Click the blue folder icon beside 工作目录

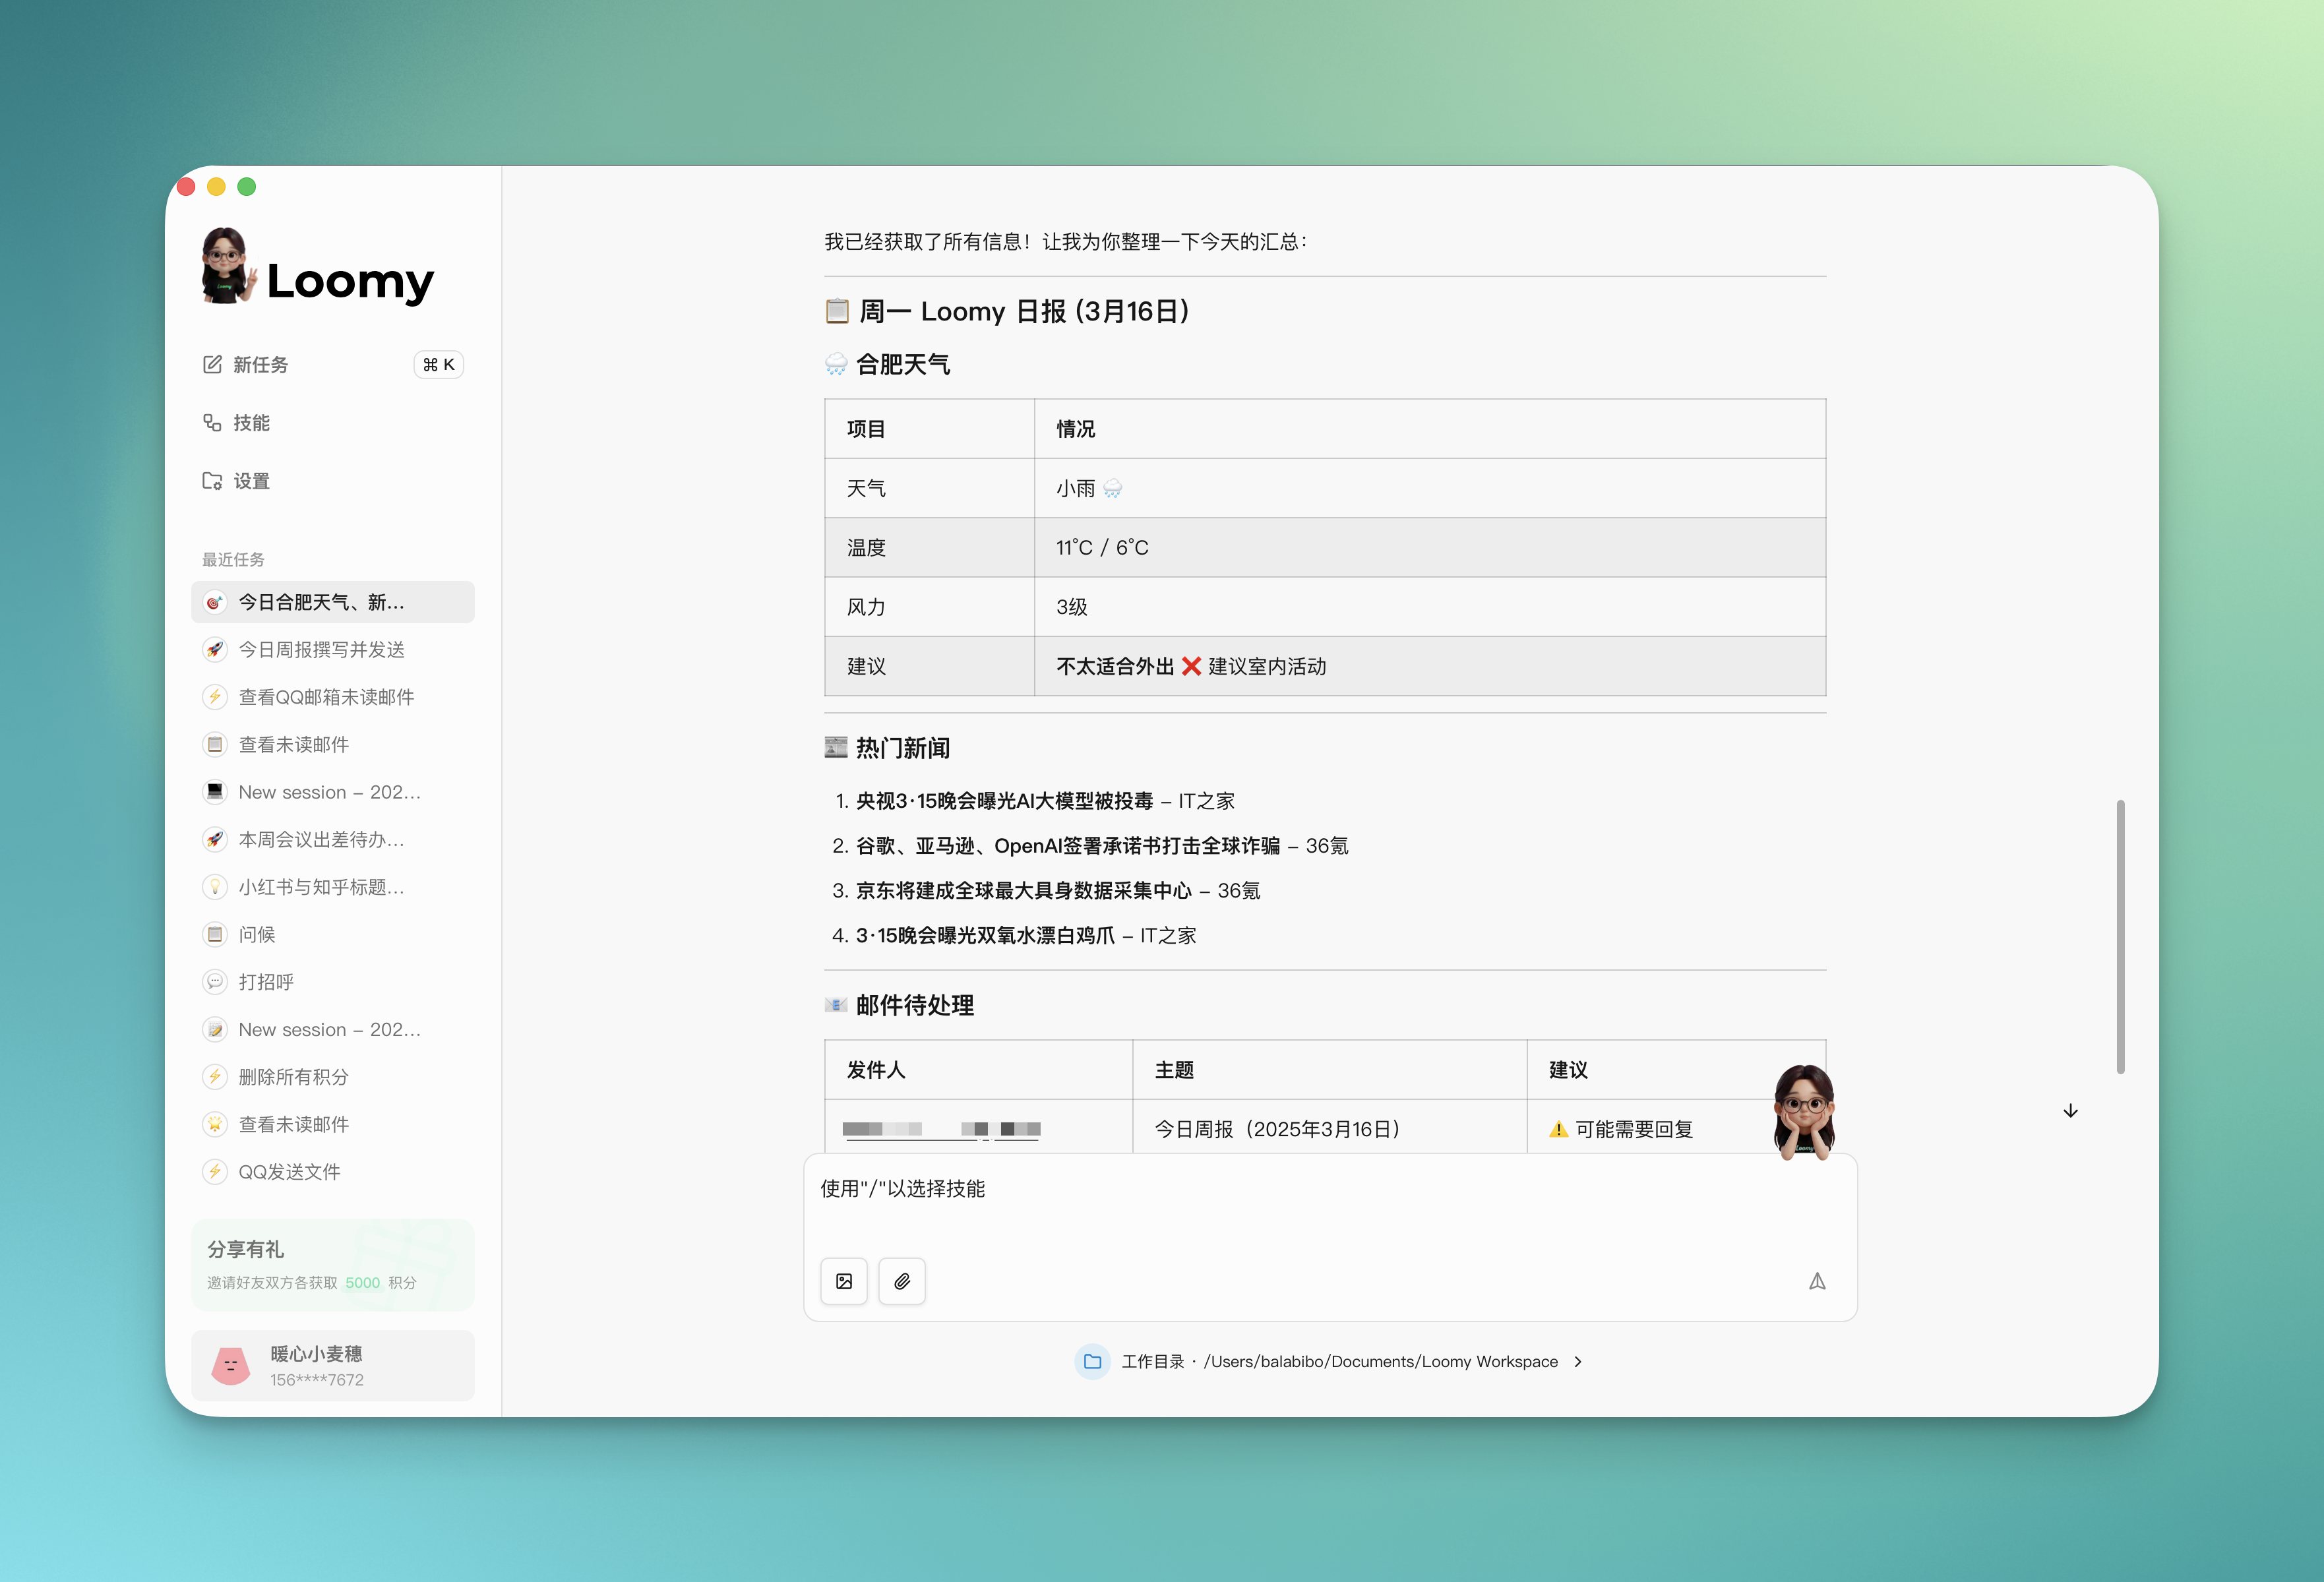(1092, 1361)
